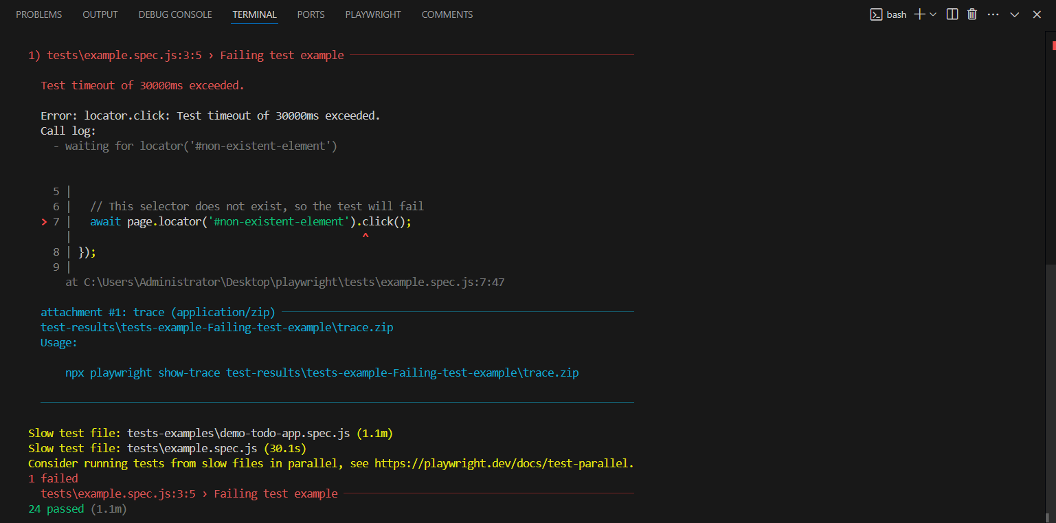Open the COMMENTS tab
Image resolution: width=1056 pixels, height=523 pixels.
(447, 14)
